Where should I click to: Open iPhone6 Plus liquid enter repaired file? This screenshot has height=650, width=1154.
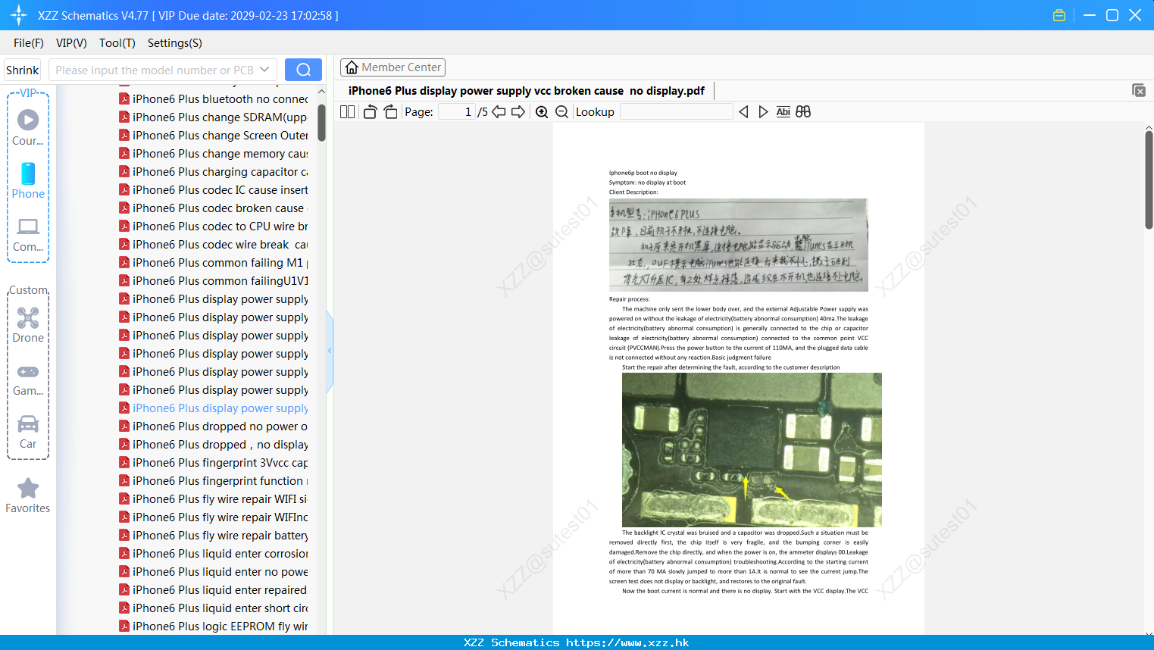[214, 589]
